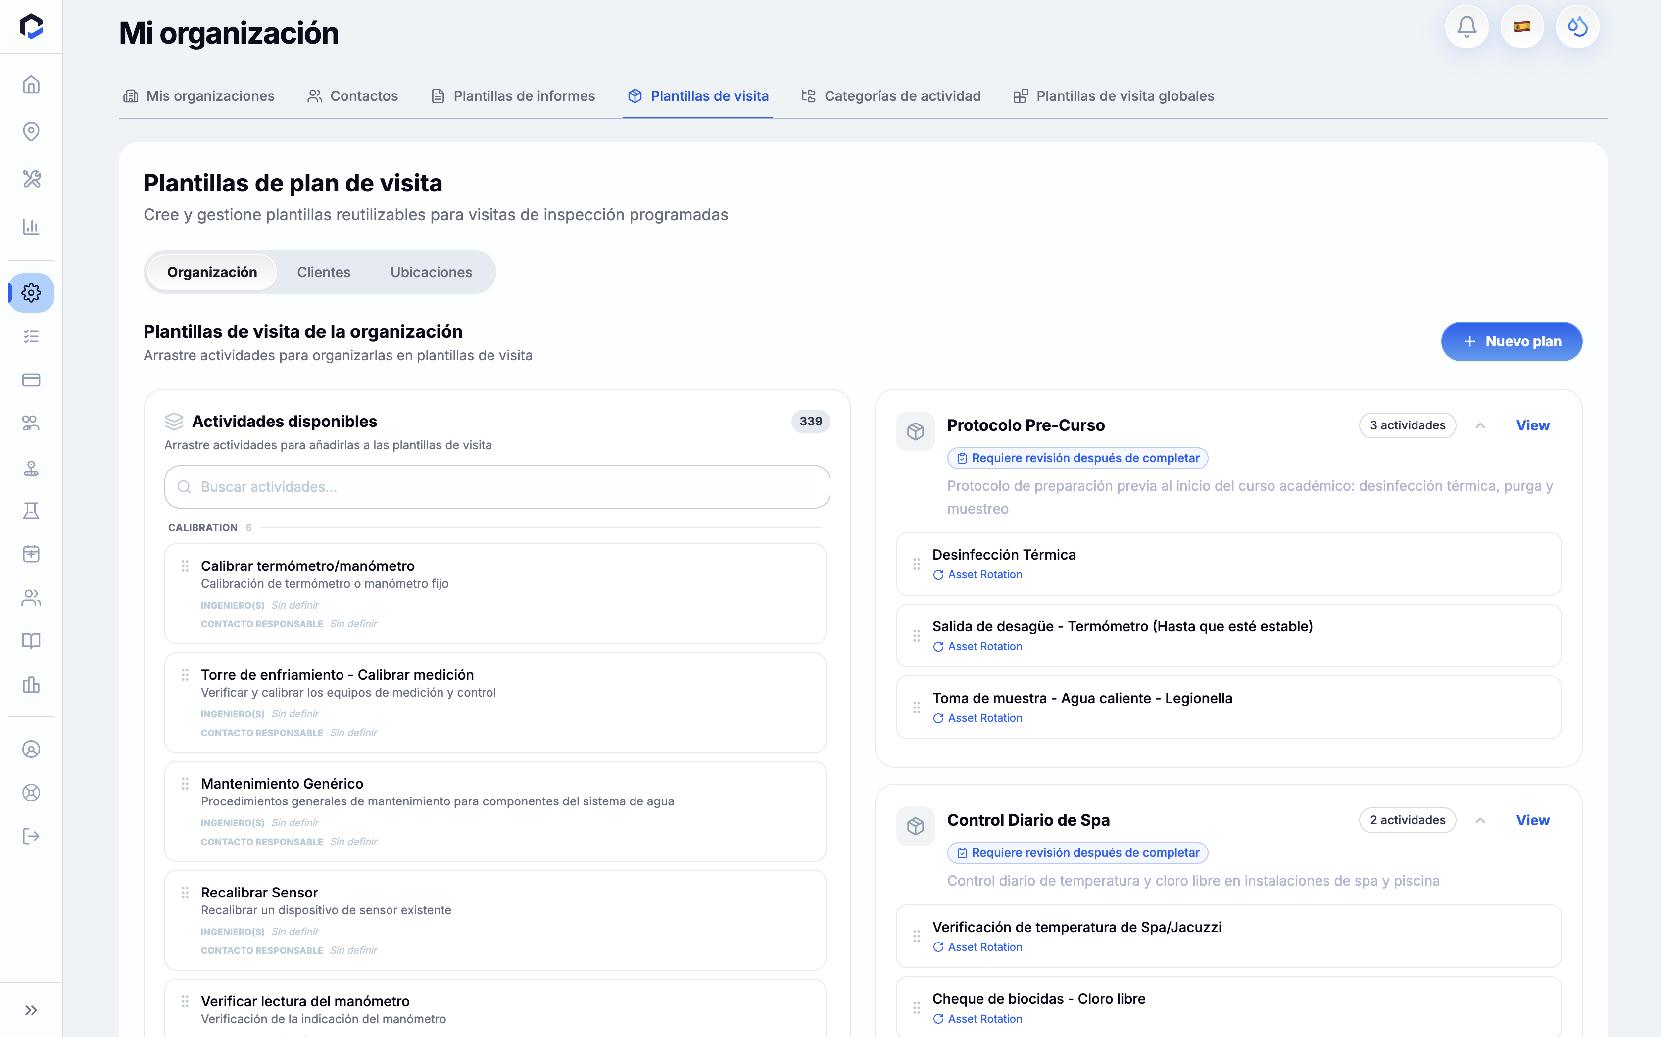Open the lab flask sidebar icon
Viewport: 1661px width, 1037px height.
31,511
